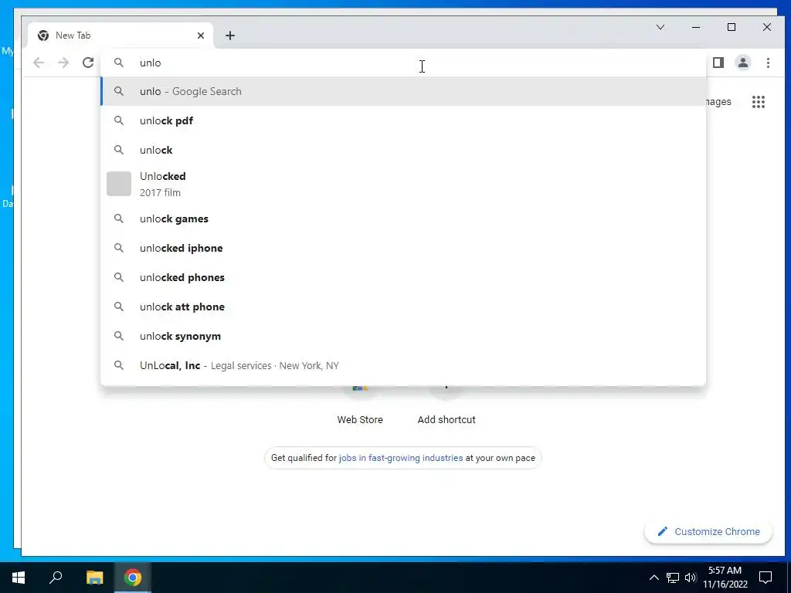Choose the "unlock pdf" suggestion
This screenshot has height=593, width=791.
(403, 120)
